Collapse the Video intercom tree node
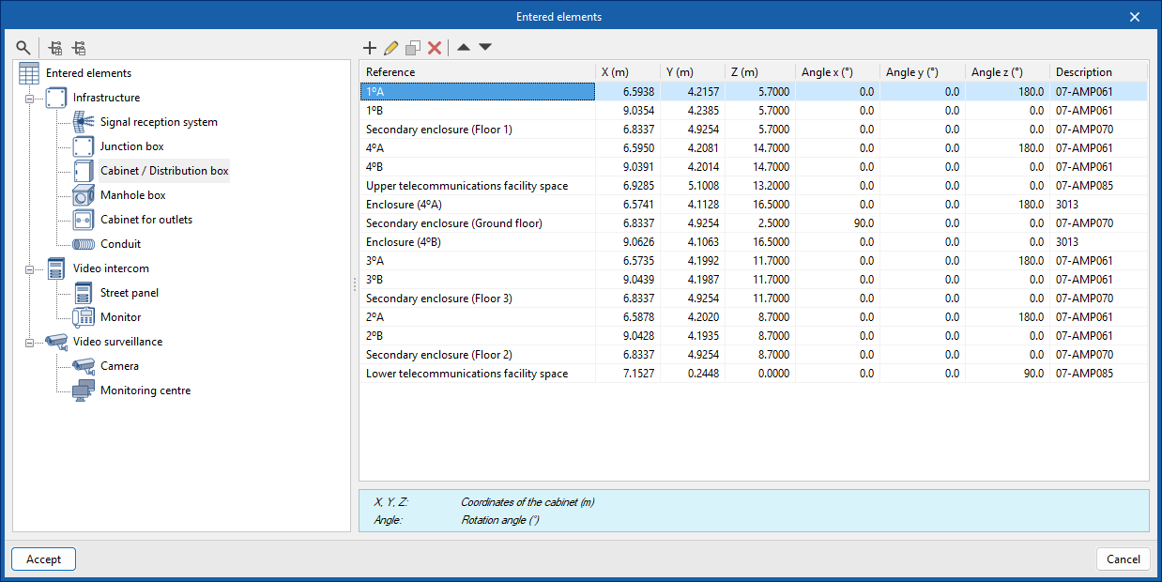This screenshot has width=1162, height=582. click(x=29, y=268)
